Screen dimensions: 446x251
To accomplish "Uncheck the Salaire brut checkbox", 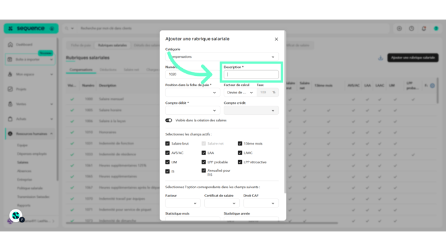I will point(167,143).
